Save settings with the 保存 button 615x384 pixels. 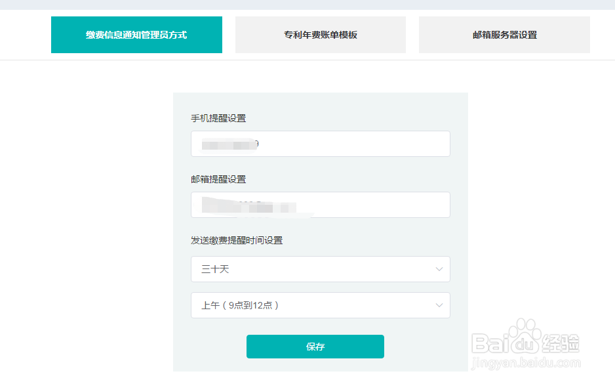315,347
